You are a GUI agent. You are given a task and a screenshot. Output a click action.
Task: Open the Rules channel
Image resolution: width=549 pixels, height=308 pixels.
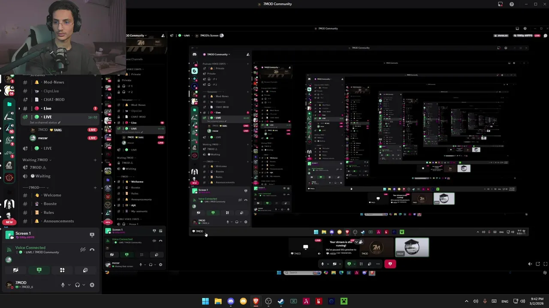click(60, 213)
